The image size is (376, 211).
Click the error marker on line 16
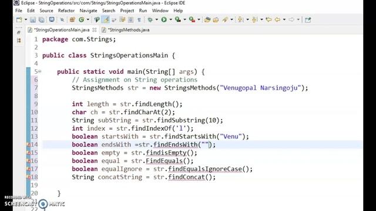click(29, 161)
